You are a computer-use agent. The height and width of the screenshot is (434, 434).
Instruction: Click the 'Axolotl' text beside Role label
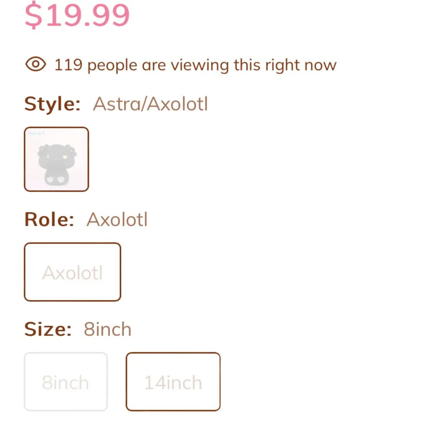pyautogui.click(x=117, y=220)
